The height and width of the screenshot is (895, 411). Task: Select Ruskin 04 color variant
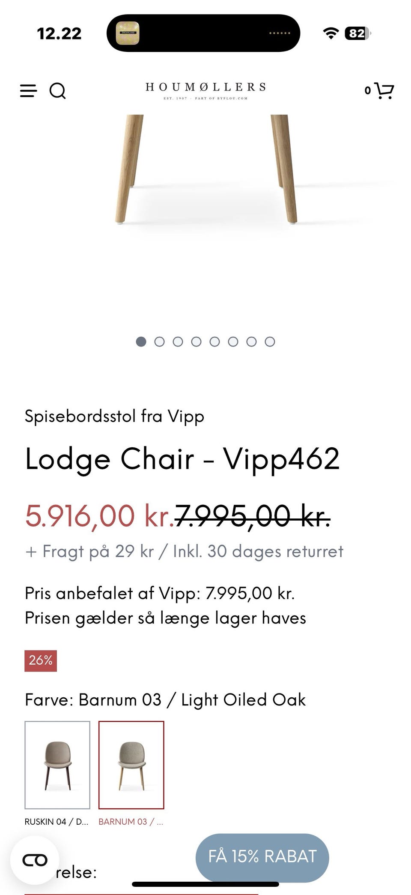(x=57, y=765)
